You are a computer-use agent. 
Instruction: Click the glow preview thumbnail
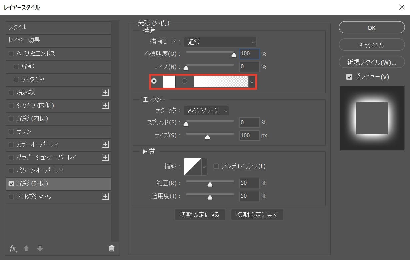[372, 118]
